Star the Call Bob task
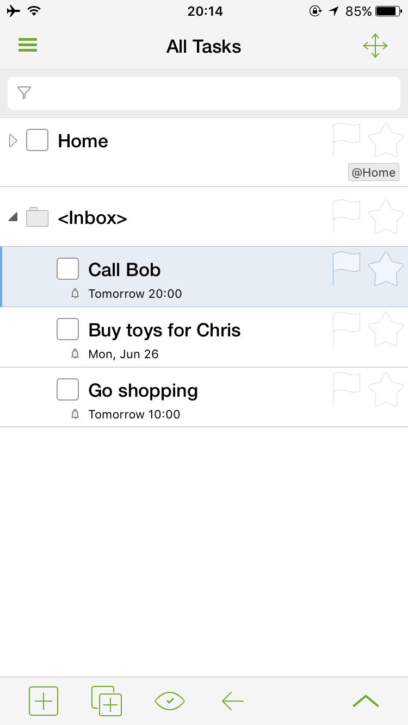Viewport: 408px width, 725px height. pos(386,269)
